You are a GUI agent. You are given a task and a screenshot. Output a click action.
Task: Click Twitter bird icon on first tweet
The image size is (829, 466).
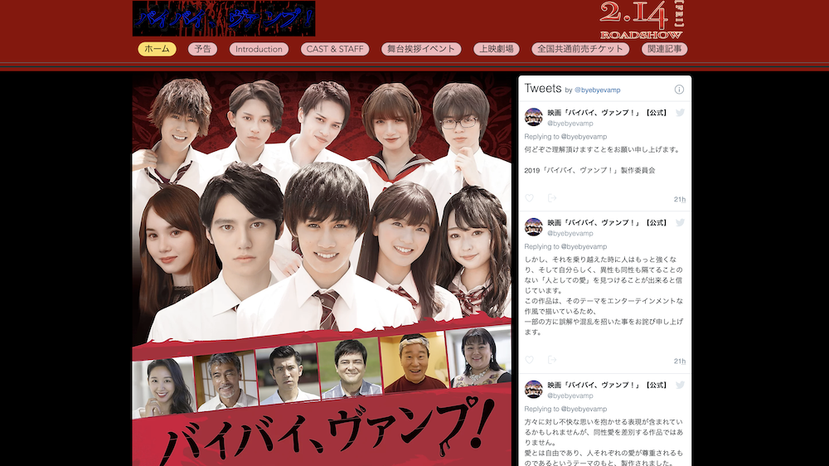pyautogui.click(x=680, y=113)
